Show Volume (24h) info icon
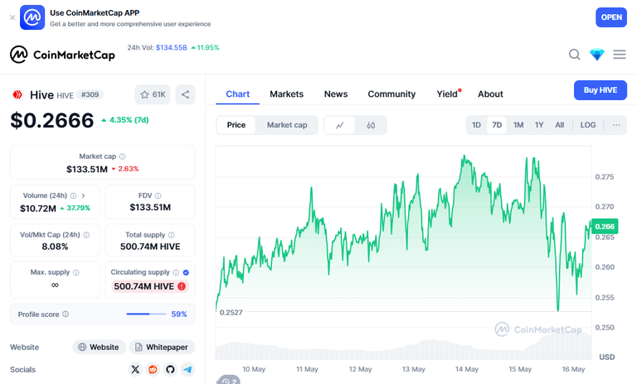 coord(73,195)
